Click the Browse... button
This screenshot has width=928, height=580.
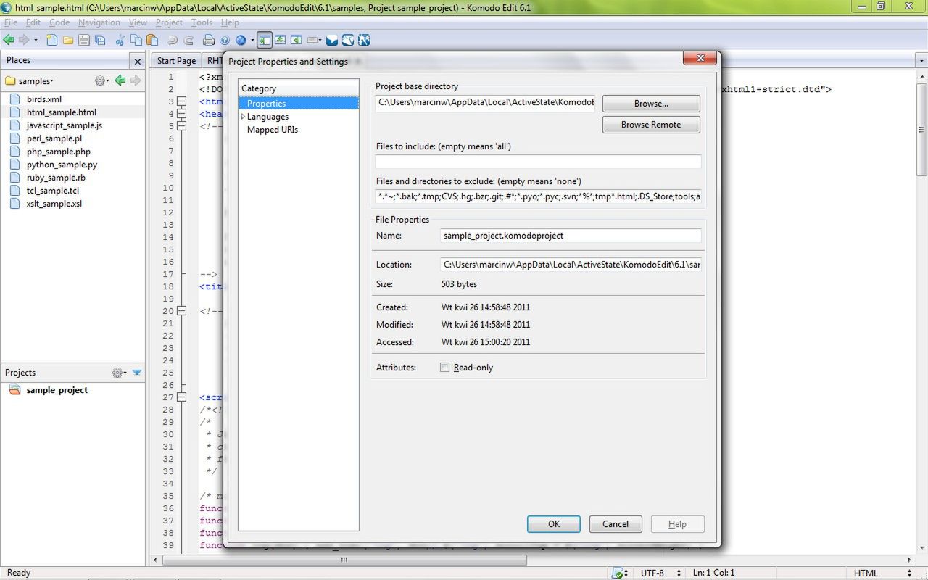coord(651,104)
